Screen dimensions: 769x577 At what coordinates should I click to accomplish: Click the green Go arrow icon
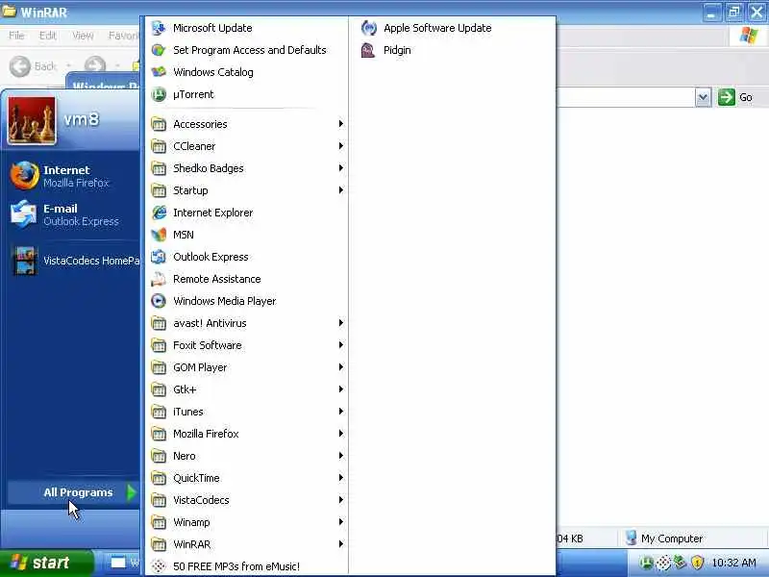click(x=727, y=97)
